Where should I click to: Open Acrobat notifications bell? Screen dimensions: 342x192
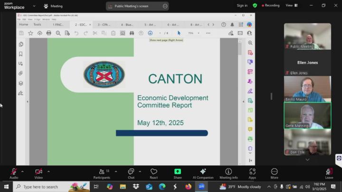pyautogui.click(x=232, y=25)
